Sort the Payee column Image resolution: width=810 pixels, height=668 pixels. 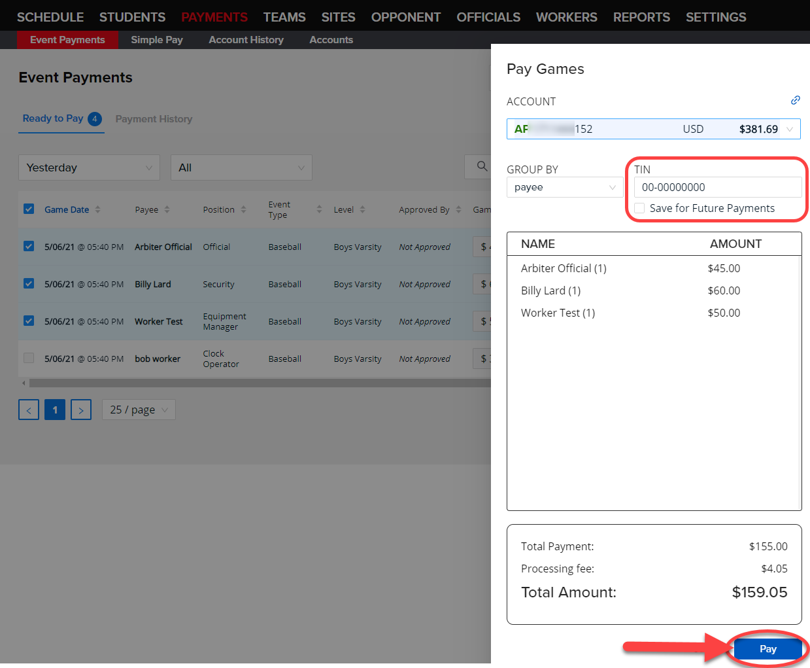167,210
